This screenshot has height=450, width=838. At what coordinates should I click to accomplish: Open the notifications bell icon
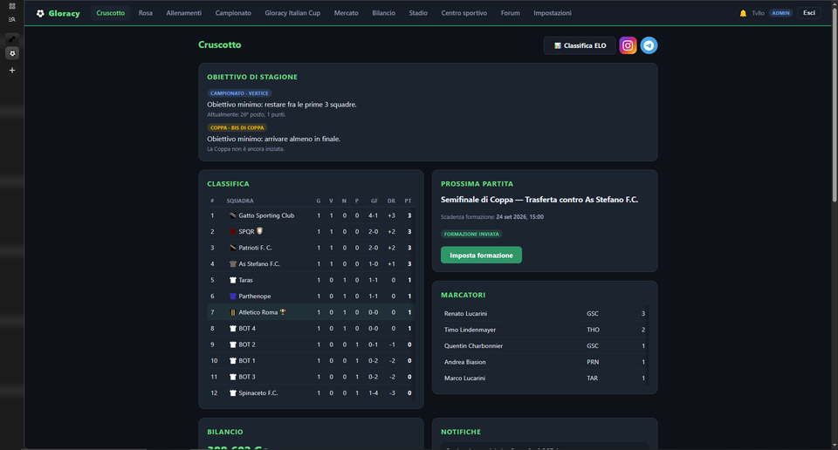tap(743, 13)
